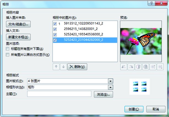
Task: Click the 浏览 button for theme
Action: pos(103,94)
